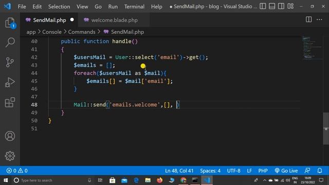
Task: Split the editor right
Action: [x=308, y=20]
